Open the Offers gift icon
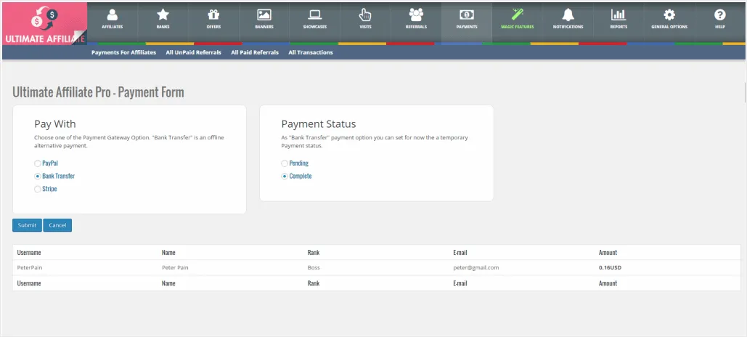Image resolution: width=747 pixels, height=337 pixels. 213,15
